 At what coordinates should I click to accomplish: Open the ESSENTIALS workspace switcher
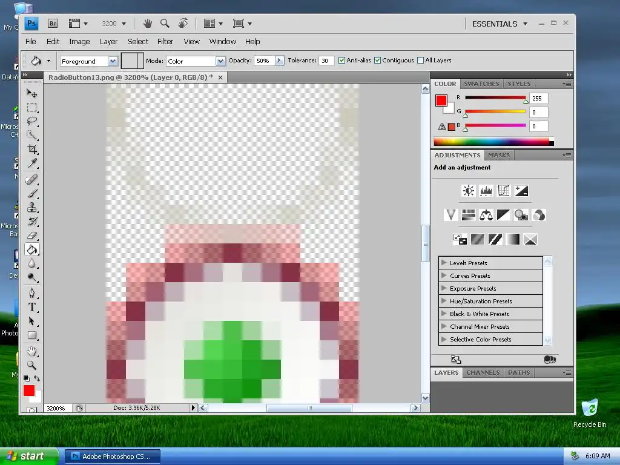(x=500, y=24)
